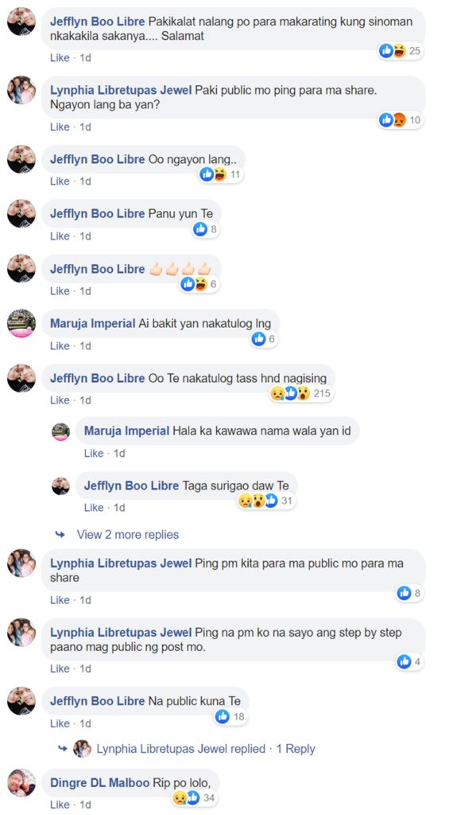View reactions showing 31 on 'Taga surigao daw Te'
453x815 pixels.
pos(265,501)
